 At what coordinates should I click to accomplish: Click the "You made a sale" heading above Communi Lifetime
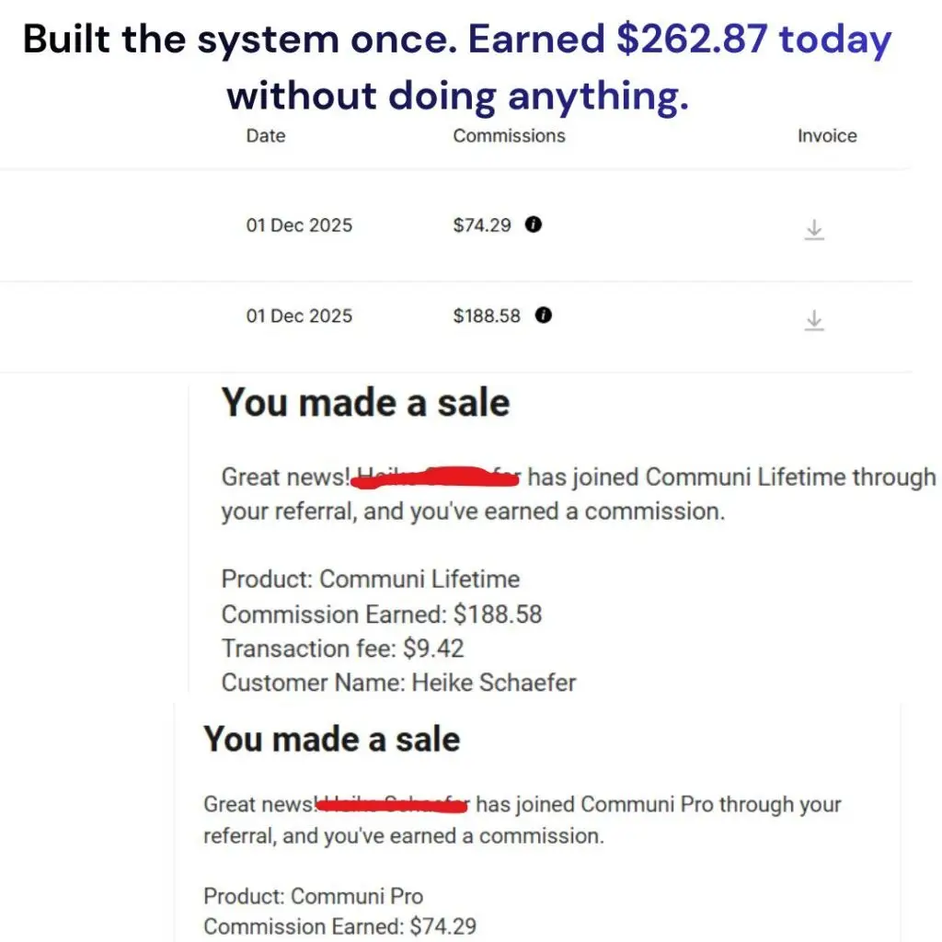365,403
